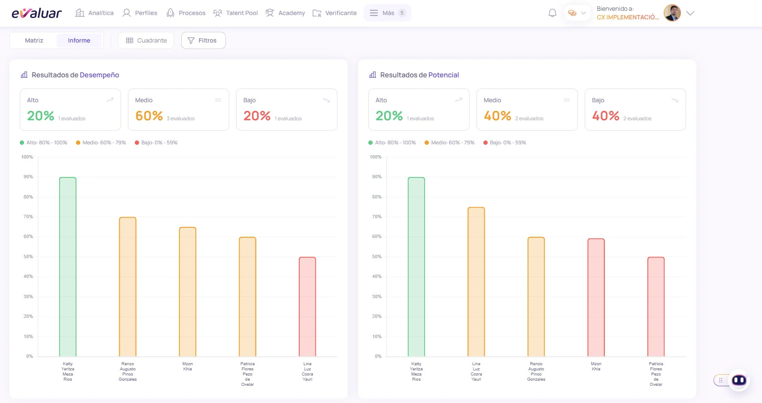Click the Verificante folder icon

pos(317,13)
